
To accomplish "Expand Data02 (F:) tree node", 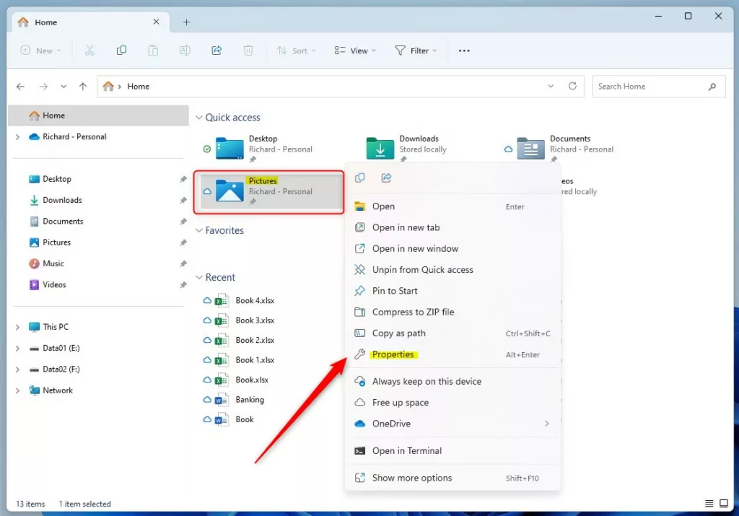I will [x=17, y=369].
